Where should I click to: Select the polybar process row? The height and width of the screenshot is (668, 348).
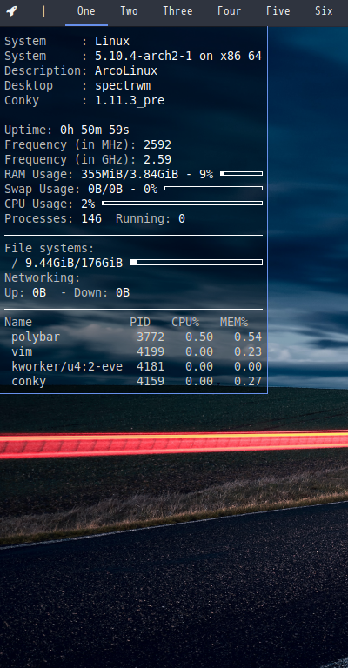point(133,337)
